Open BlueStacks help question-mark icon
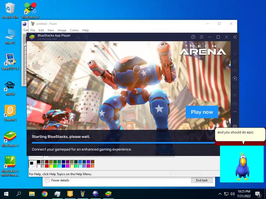The image size is (266, 199). (193, 37)
